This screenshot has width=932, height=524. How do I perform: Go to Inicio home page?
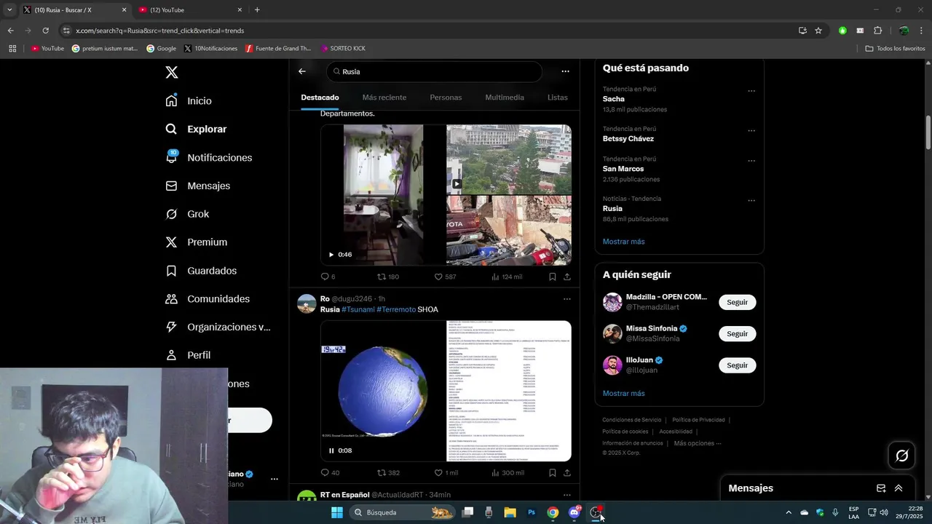click(x=189, y=100)
